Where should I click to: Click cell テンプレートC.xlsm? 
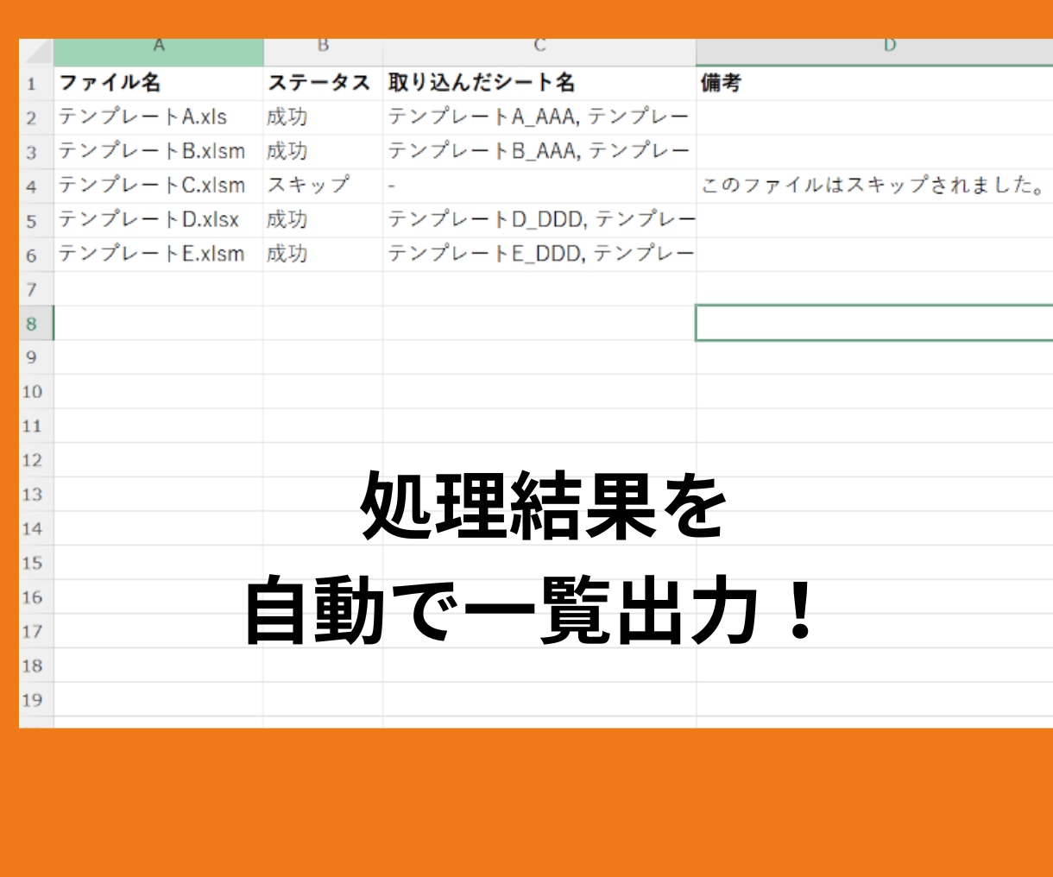159,186
